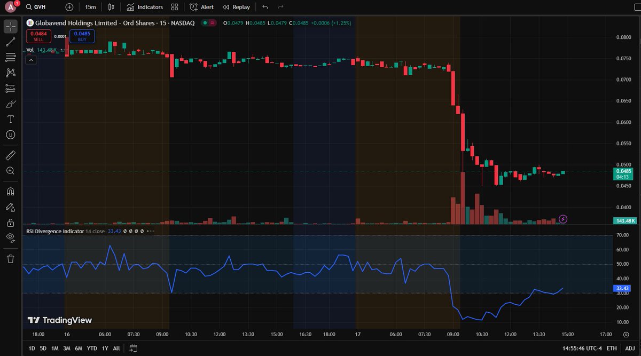Screen dimensions: 641x356
Task: Click the Vol 143.48K legend label
Action: [41, 50]
